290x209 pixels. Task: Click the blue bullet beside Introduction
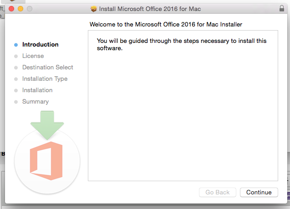(x=16, y=45)
